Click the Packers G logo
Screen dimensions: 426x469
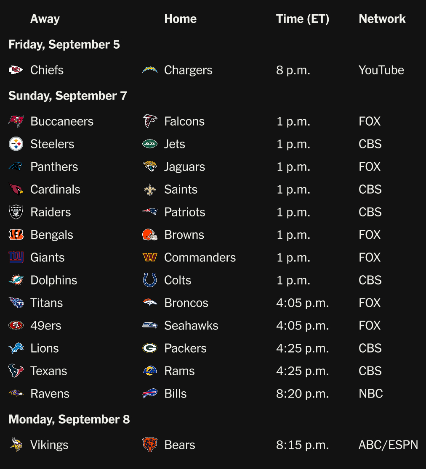(150, 348)
